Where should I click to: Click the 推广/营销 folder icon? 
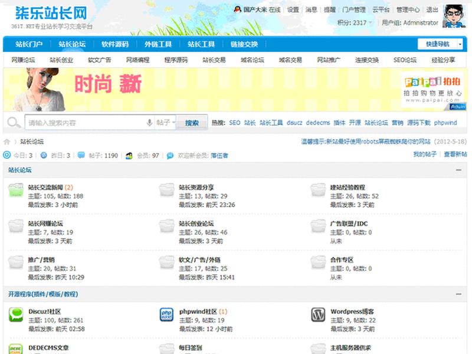pos(16,262)
